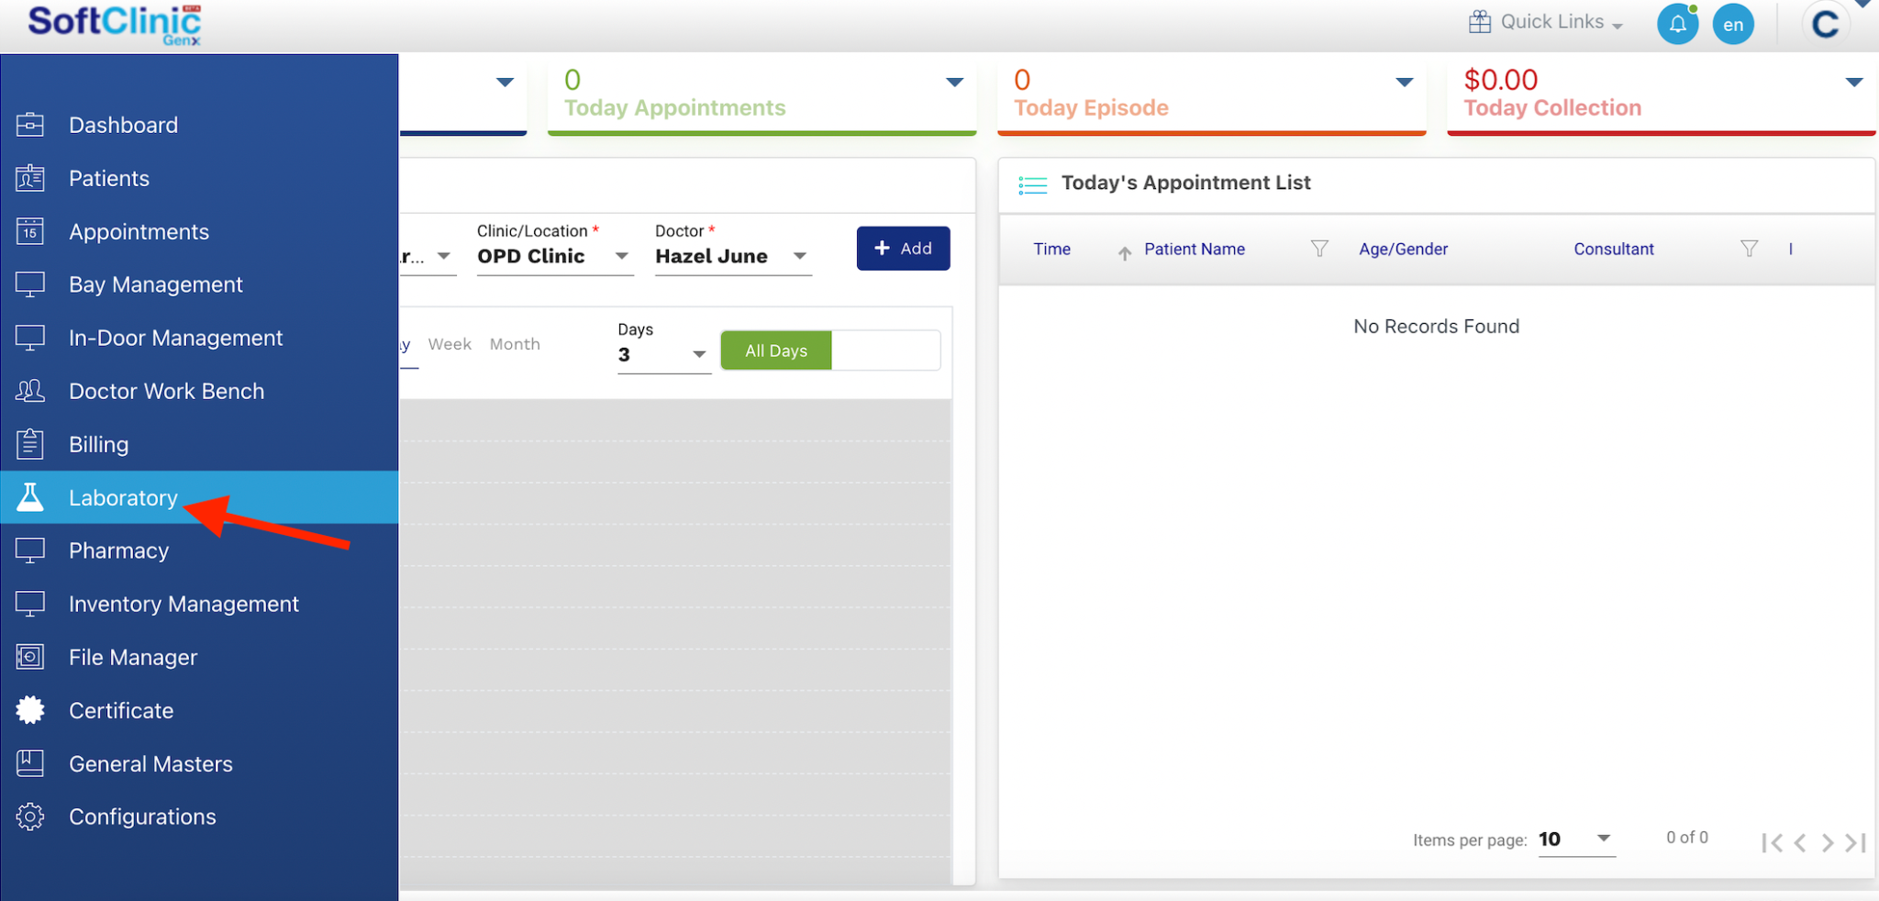Screen dimensions: 1879x901
Task: Switch to the Month view tab
Action: [515, 344]
